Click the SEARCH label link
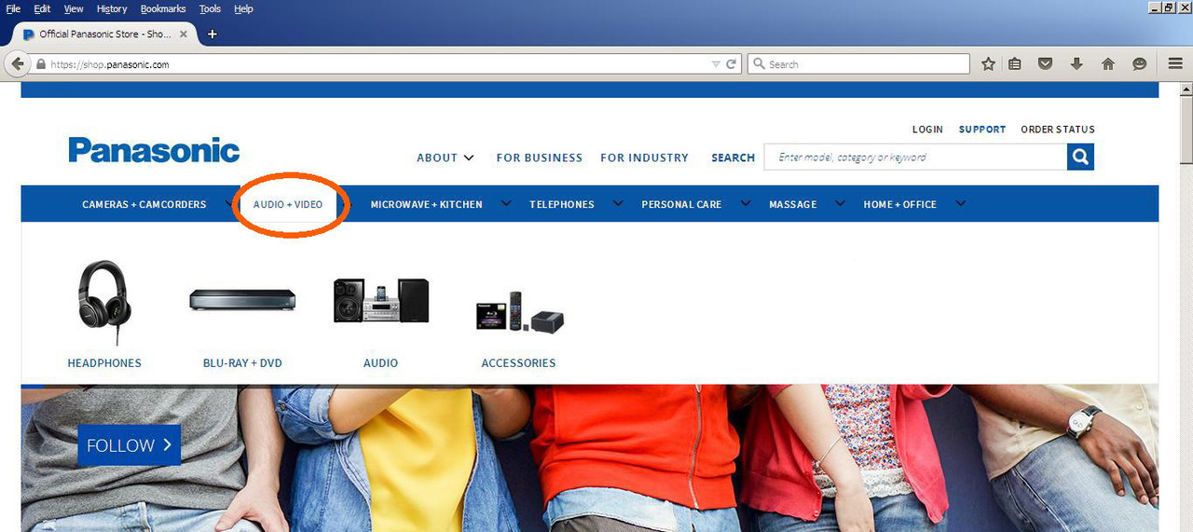Image resolution: width=1193 pixels, height=532 pixels. (733, 157)
